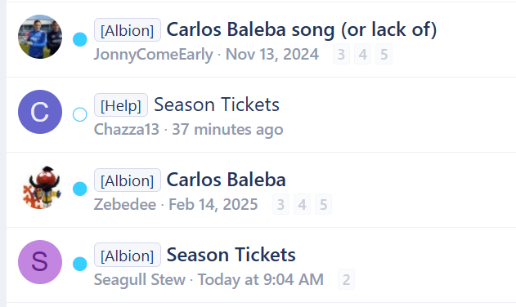Click Zebedee's cartoon character avatar
This screenshot has height=307, width=516.
[40, 187]
